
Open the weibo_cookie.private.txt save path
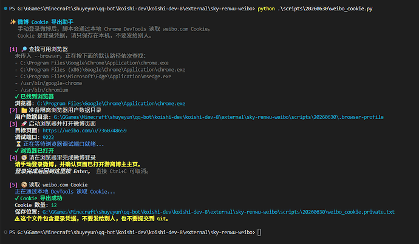(x=219, y=212)
